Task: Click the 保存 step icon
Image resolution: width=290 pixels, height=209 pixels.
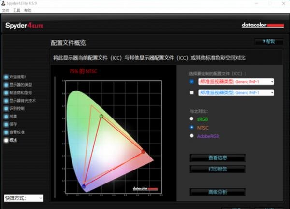Action: [x=6, y=124]
